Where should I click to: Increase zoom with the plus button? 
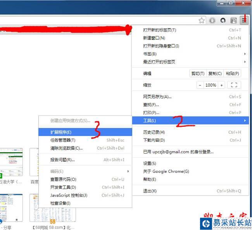221,85
